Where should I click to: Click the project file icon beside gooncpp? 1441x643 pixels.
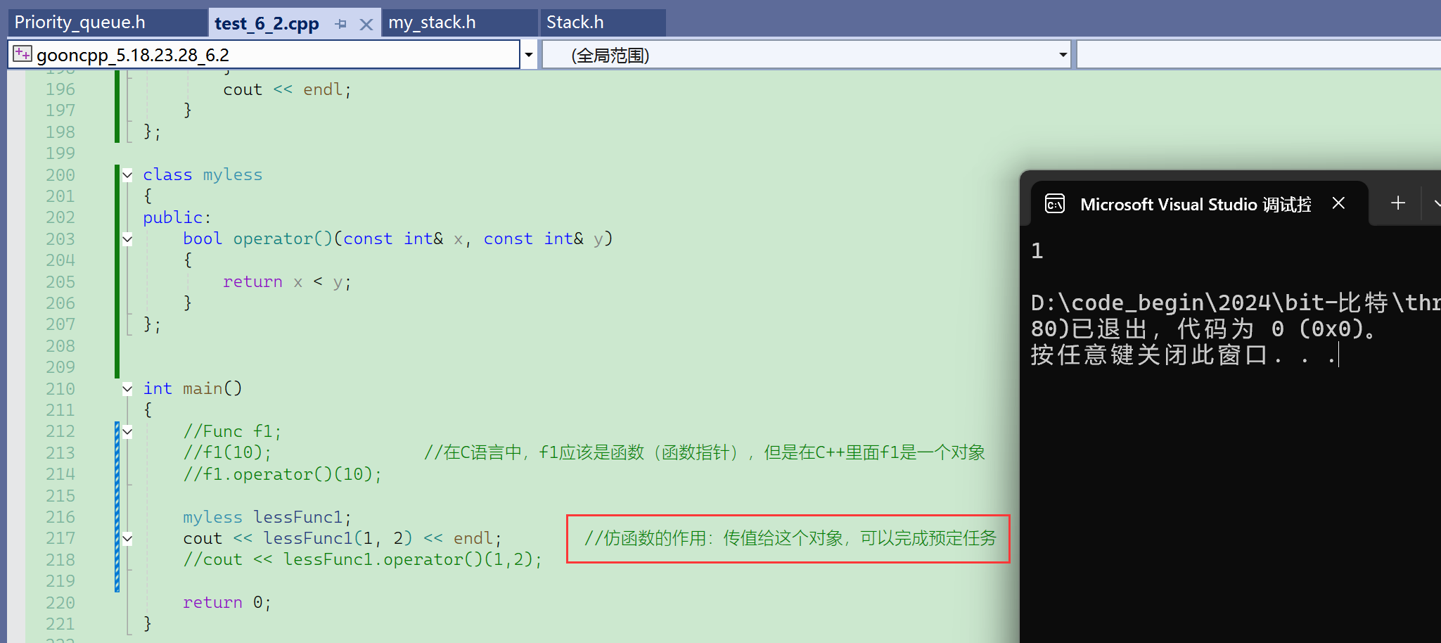23,54
